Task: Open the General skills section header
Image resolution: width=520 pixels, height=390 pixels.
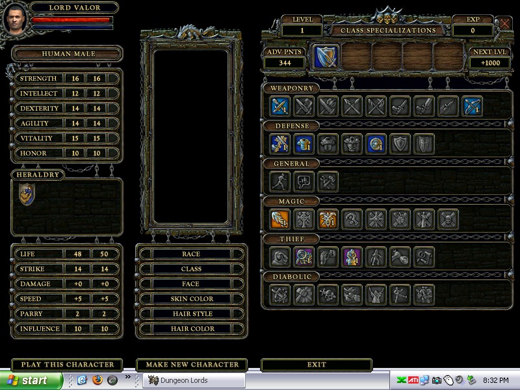Action: (x=291, y=164)
